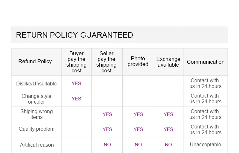The image size is (239, 153).
Task: Click YES in the Change style row
Action: tap(76, 99)
